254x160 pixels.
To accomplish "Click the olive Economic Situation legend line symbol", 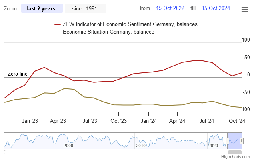I will pos(58,32).
